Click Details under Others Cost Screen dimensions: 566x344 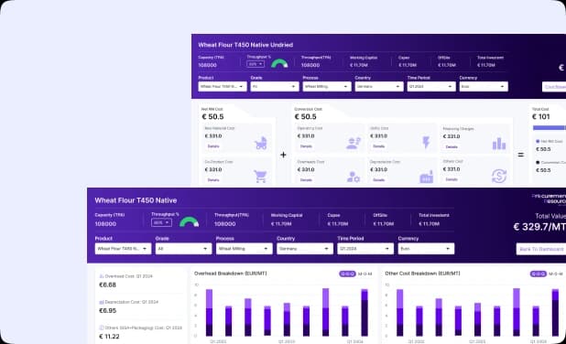(452, 179)
